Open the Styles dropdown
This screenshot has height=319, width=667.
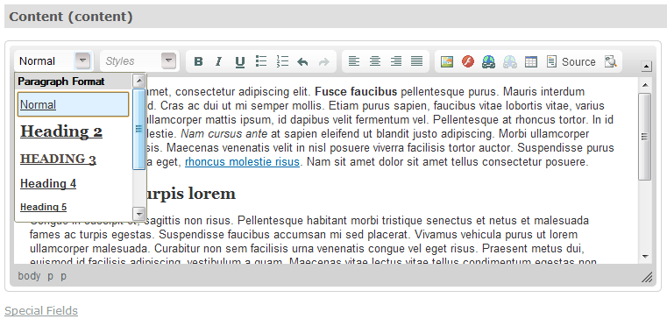pos(169,61)
